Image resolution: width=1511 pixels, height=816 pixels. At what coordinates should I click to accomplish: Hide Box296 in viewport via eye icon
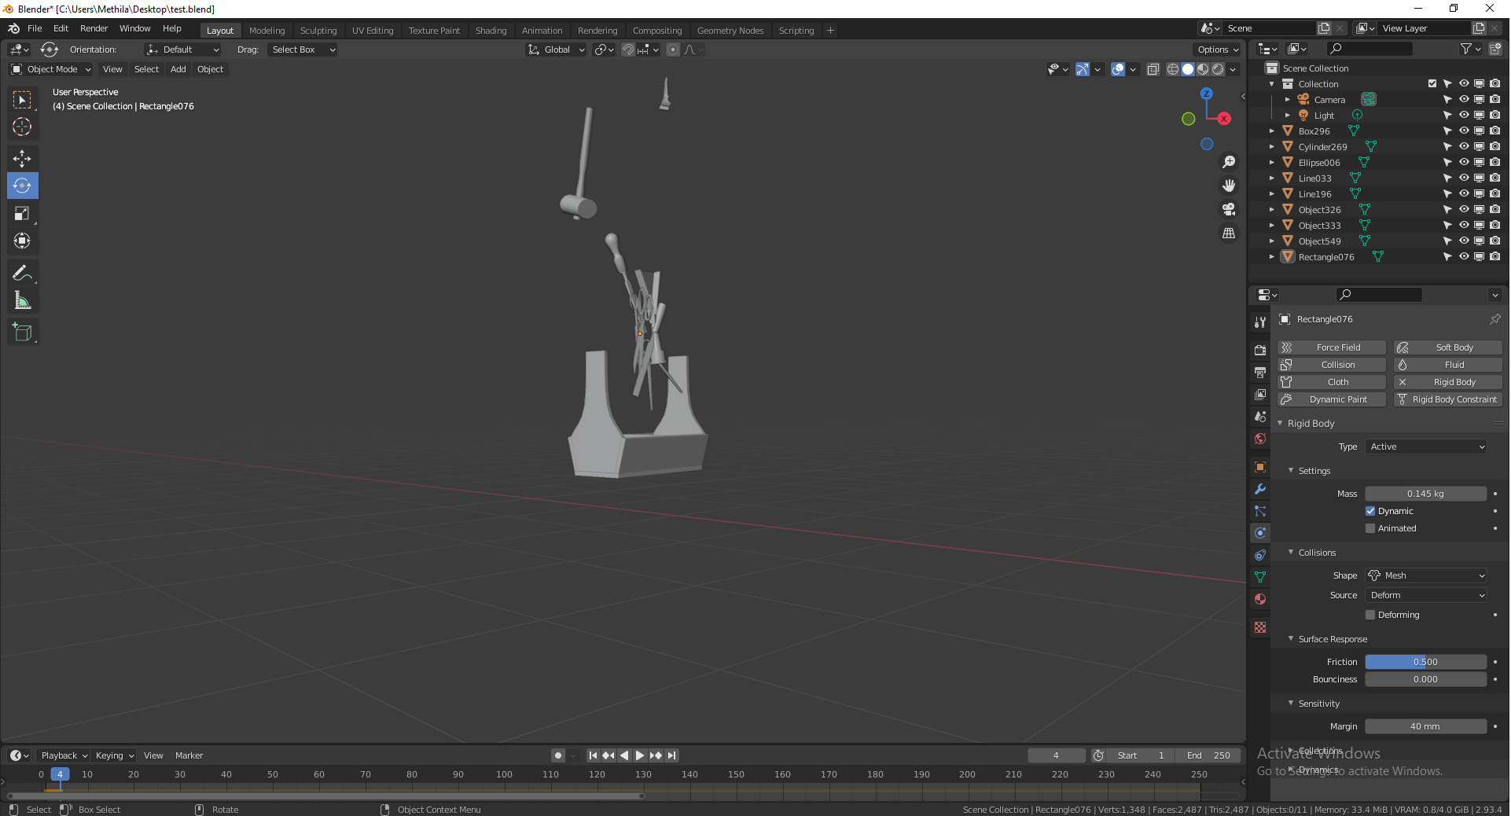coord(1464,130)
